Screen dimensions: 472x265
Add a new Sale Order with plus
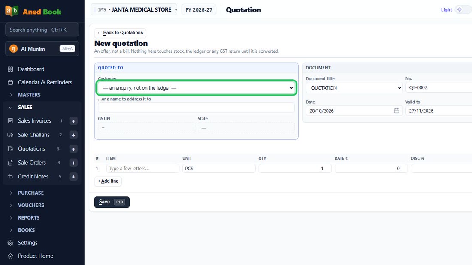pyautogui.click(x=73, y=163)
